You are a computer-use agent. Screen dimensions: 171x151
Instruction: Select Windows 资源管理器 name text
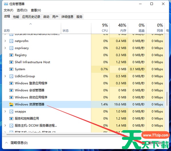pyautogui.click(x=30, y=104)
